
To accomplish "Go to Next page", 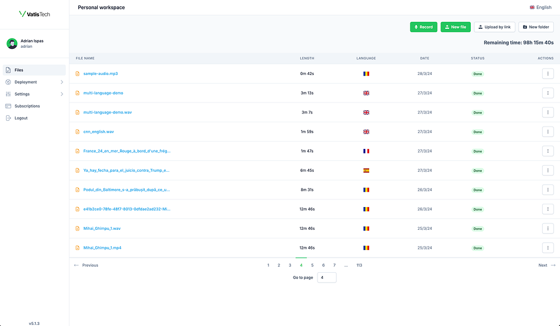I will point(547,265).
